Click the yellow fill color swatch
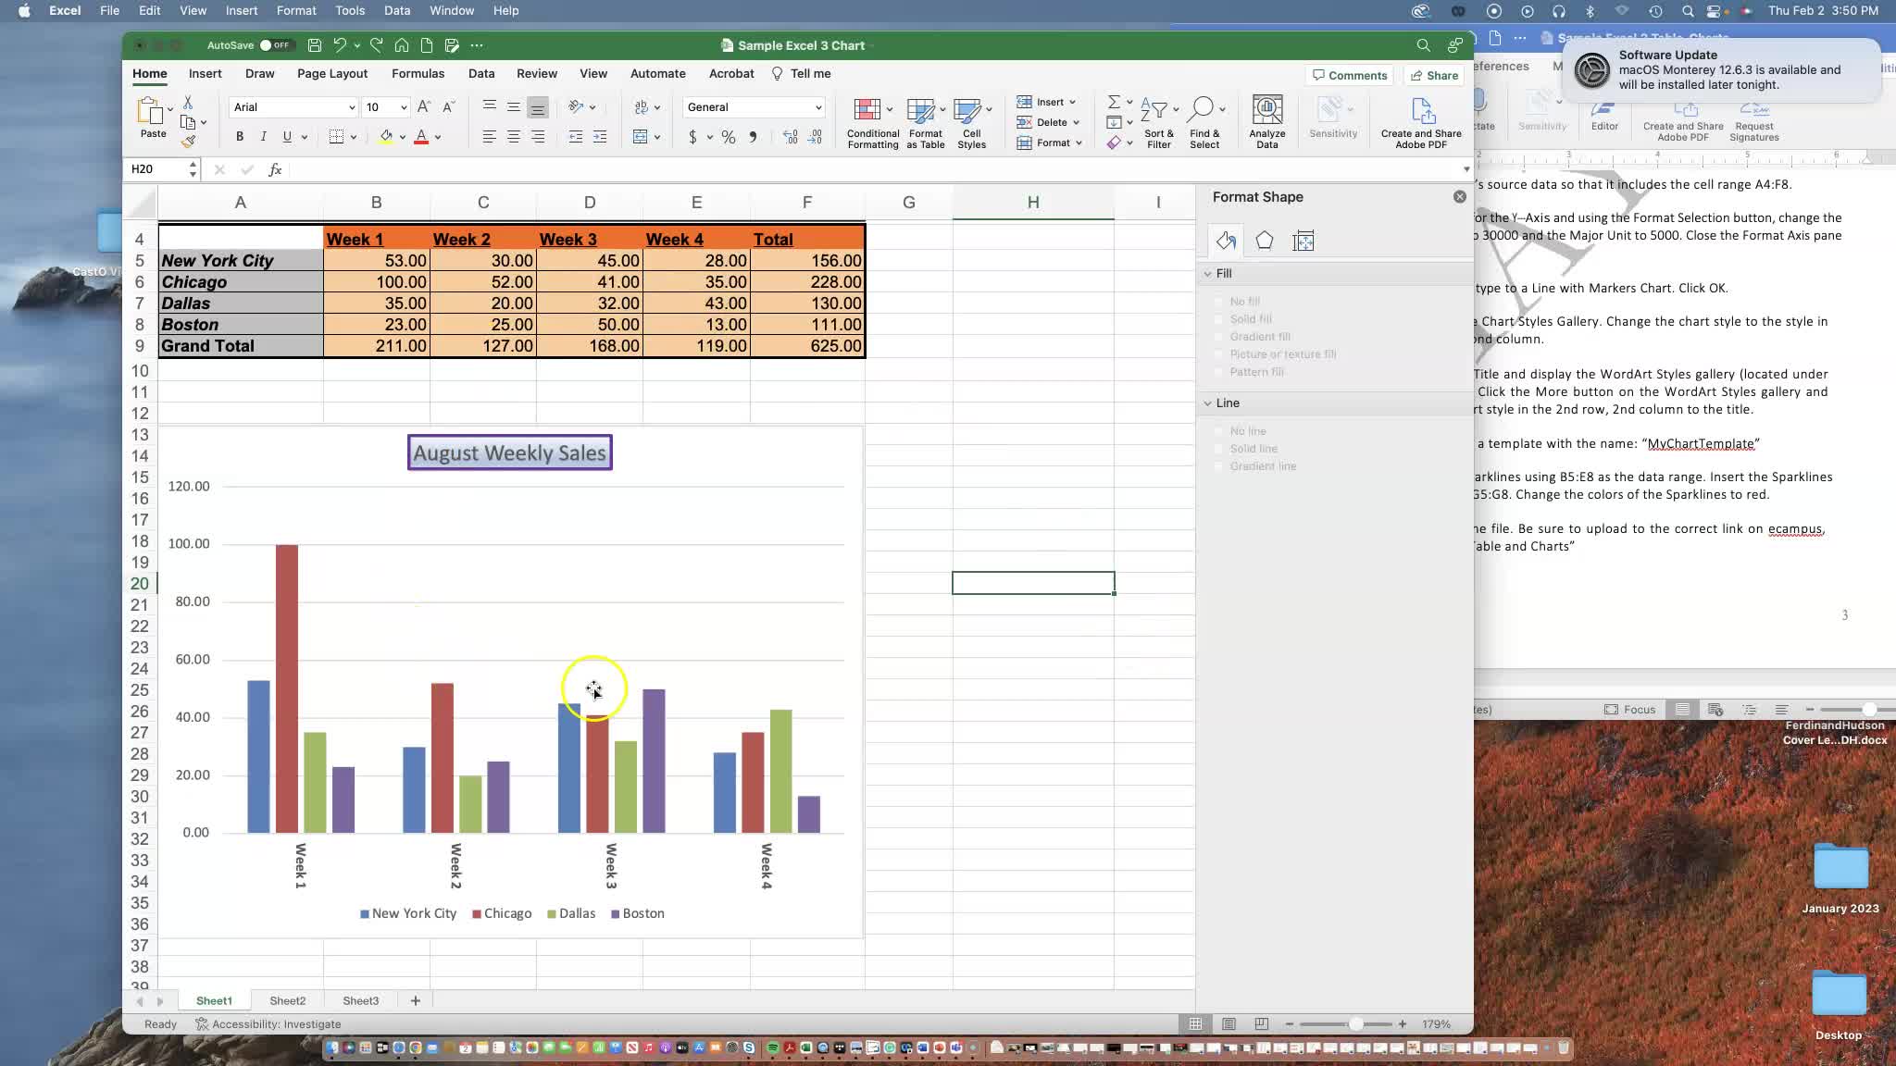 point(386,137)
